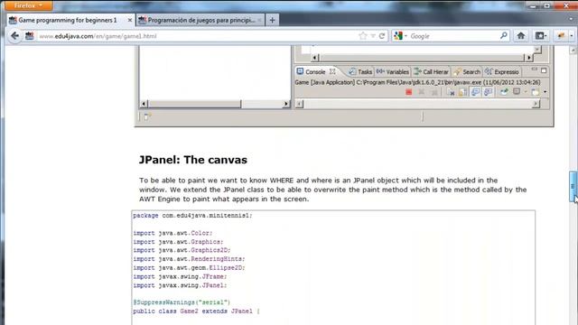
Task: Click the console scrollbar left arrow
Action: (300, 105)
